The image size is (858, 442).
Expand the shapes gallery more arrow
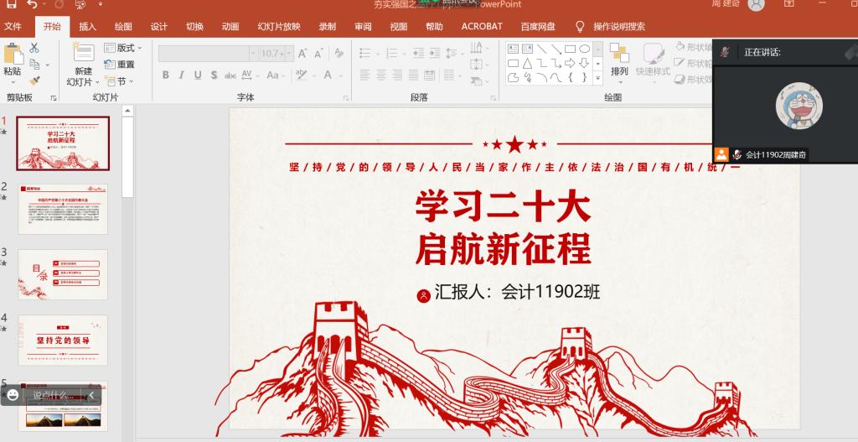597,77
